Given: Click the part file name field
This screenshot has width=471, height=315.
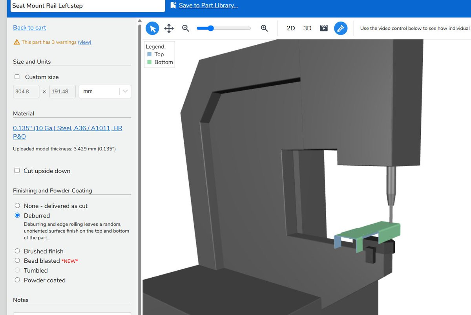Looking at the screenshot, I should tap(87, 6).
